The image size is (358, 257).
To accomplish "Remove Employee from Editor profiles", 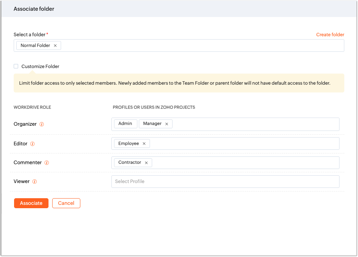I will (x=144, y=143).
